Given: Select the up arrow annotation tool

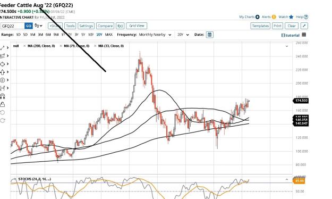Looking at the screenshot, I should (2, 72).
